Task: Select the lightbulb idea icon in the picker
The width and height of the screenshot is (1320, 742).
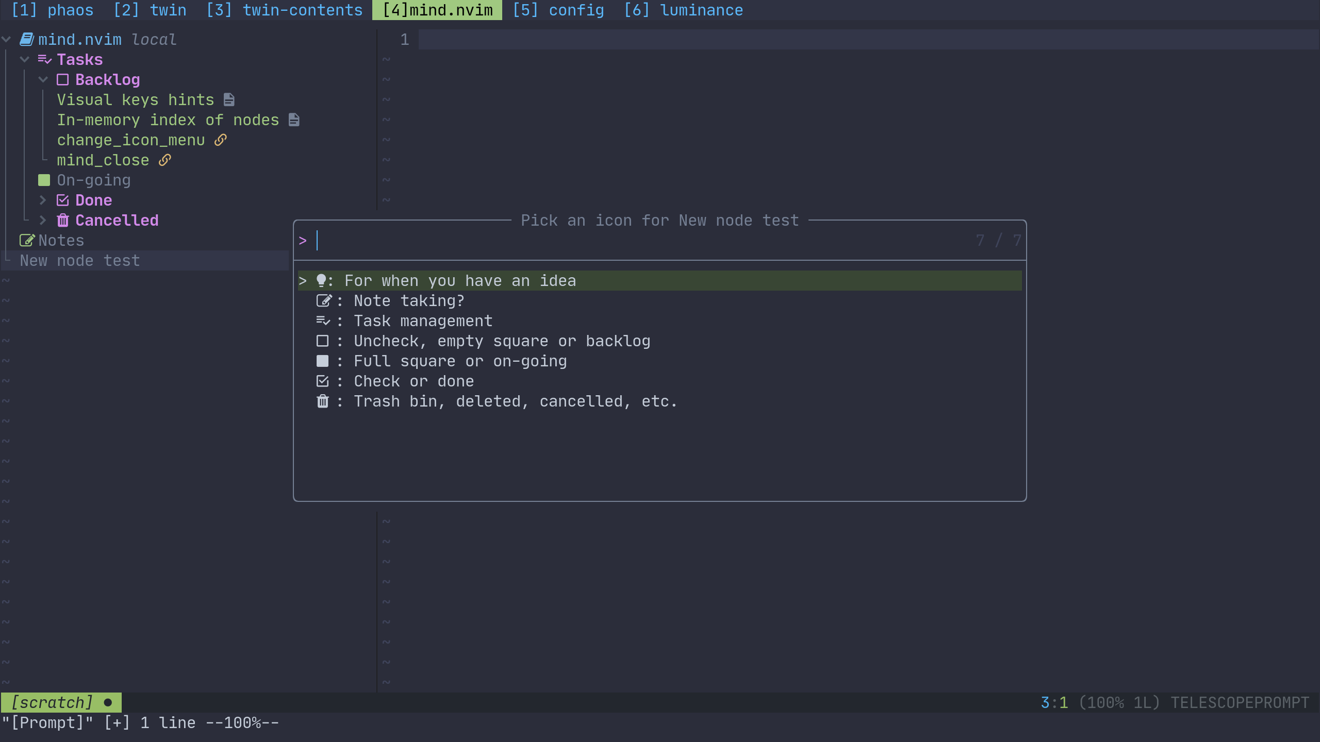Action: point(322,280)
